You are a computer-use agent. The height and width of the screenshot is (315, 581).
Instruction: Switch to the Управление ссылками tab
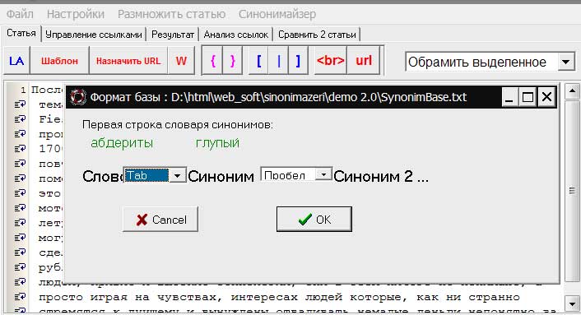94,35
